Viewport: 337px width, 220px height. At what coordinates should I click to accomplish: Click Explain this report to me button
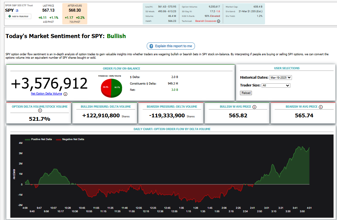click(x=171, y=46)
